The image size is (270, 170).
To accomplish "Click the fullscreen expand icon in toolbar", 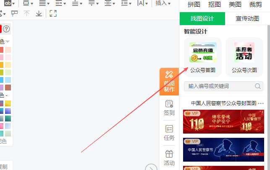I will pyautogui.click(x=53, y=13).
